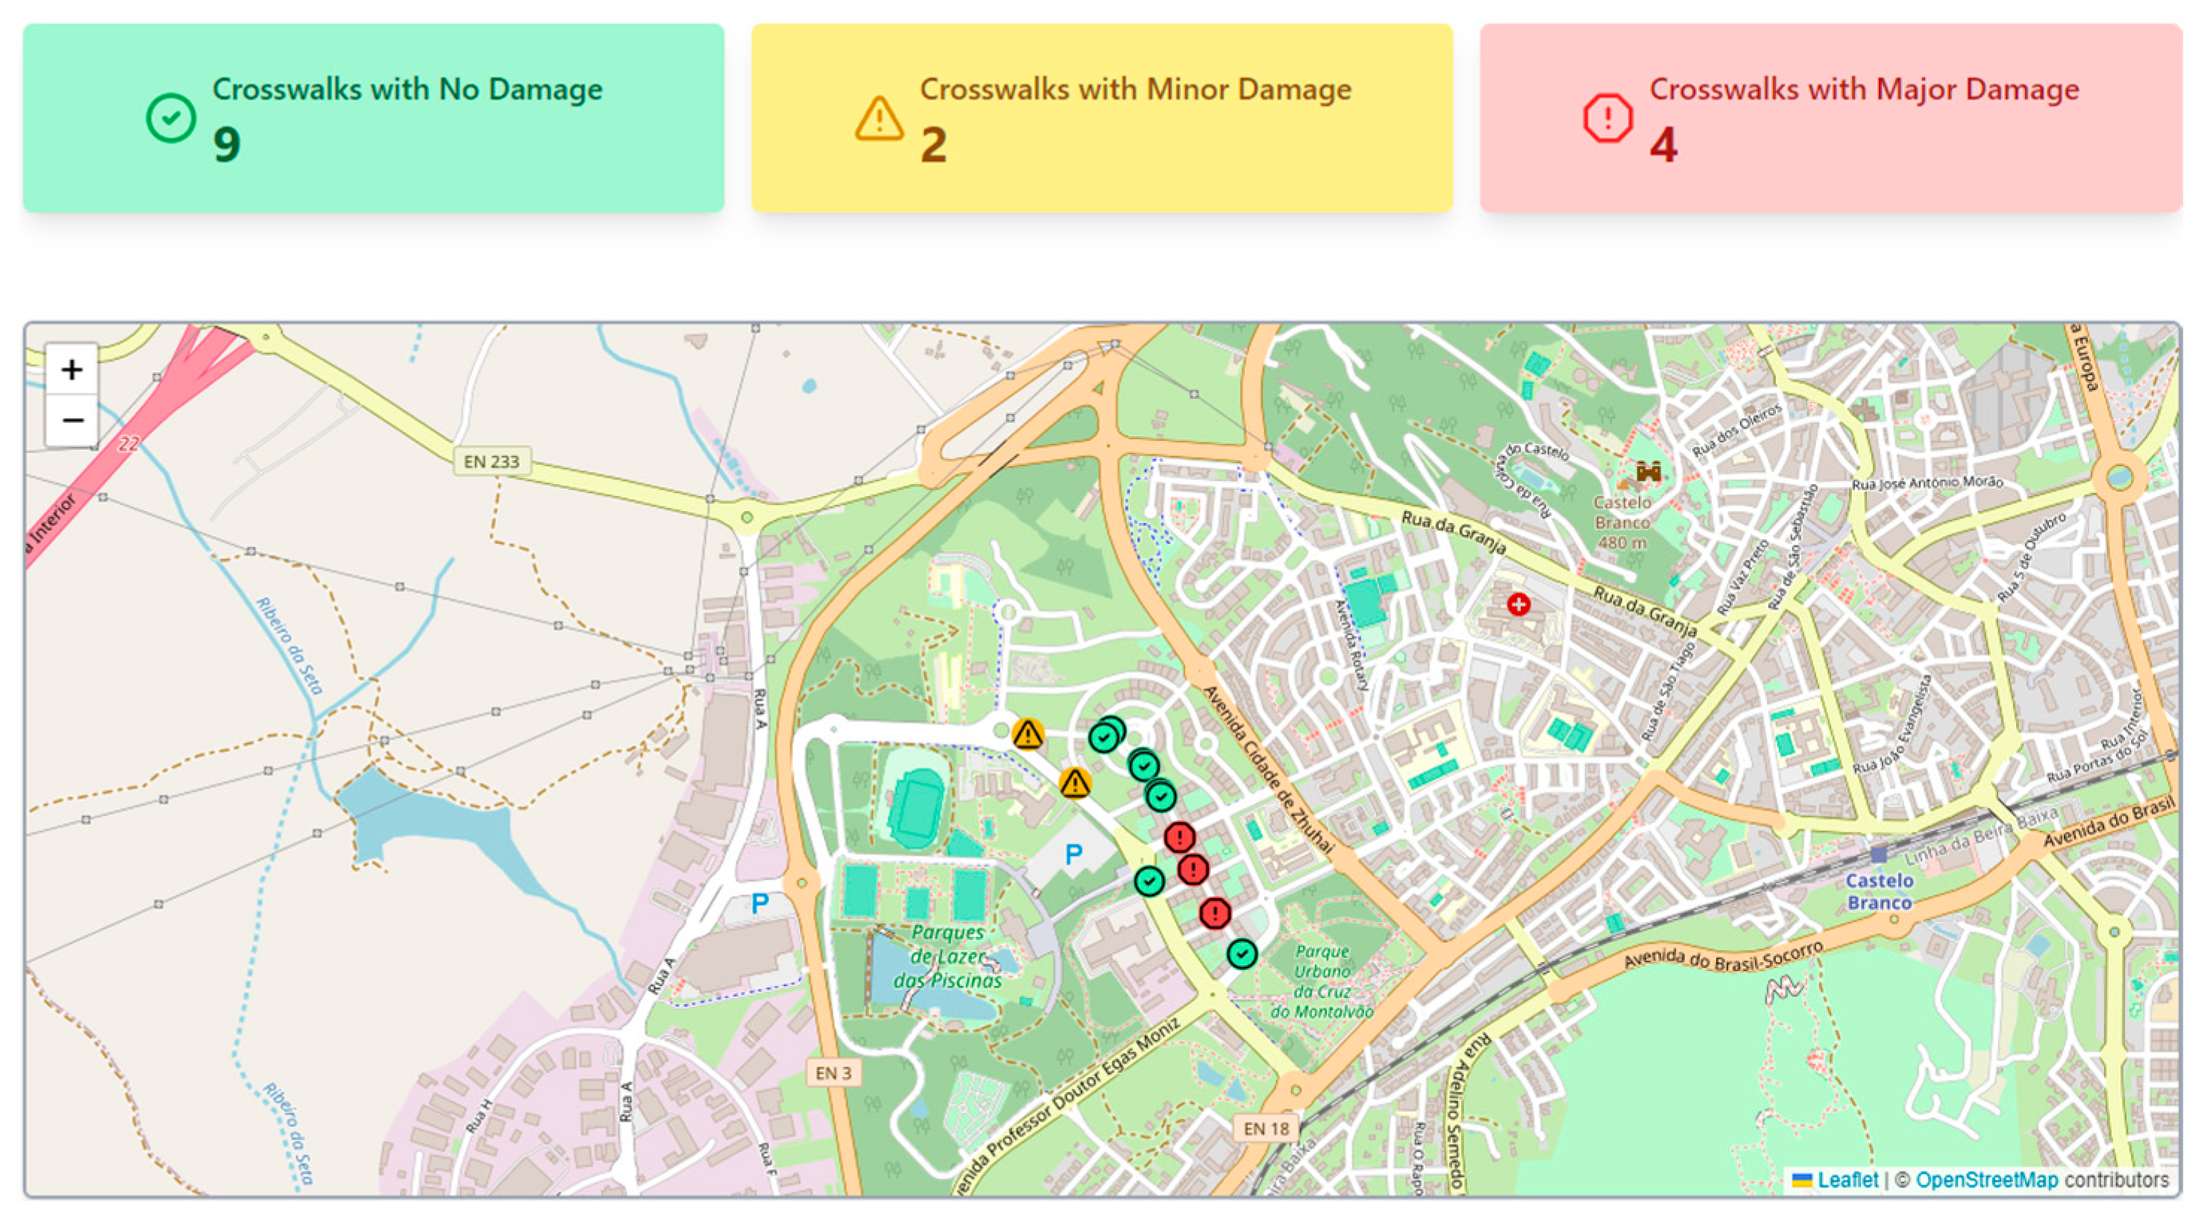Select the Crosswalks with Minor Damage card

(1102, 117)
